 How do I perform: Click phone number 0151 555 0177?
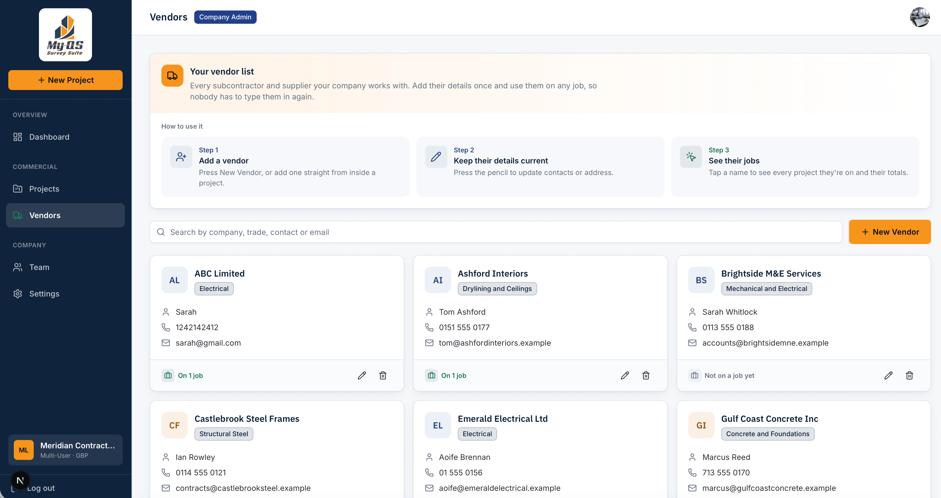click(464, 327)
